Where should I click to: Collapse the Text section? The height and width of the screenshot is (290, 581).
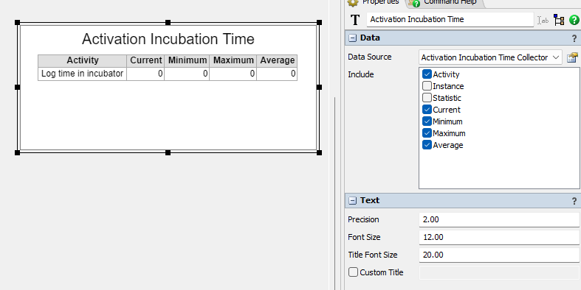click(x=353, y=201)
